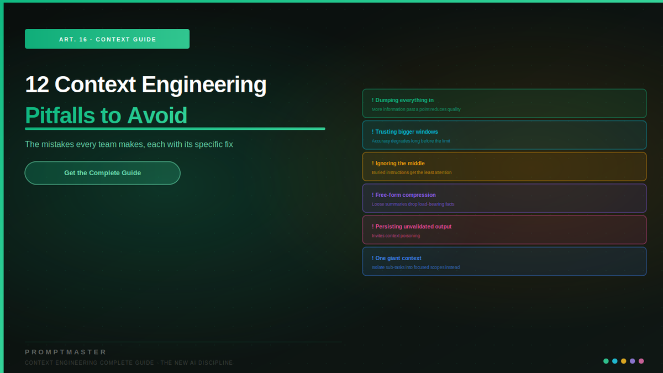
Task: Click the PROMPTMASTER brand text
Action: [x=66, y=352]
